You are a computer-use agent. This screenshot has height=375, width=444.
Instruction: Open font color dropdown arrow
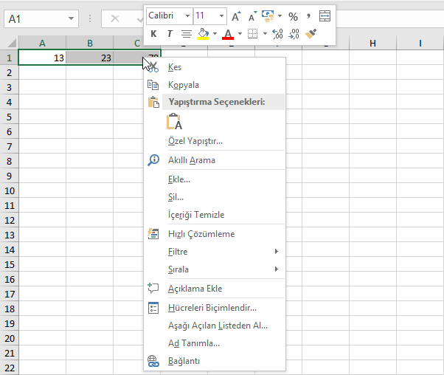tap(240, 34)
